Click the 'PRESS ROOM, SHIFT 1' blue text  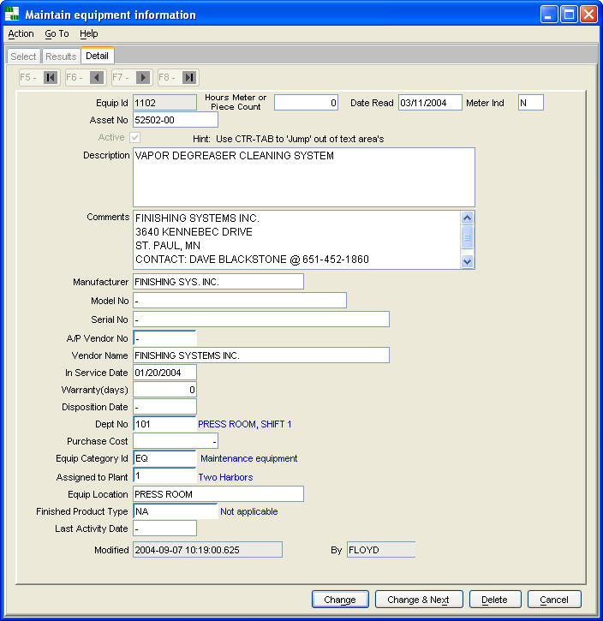tap(245, 424)
